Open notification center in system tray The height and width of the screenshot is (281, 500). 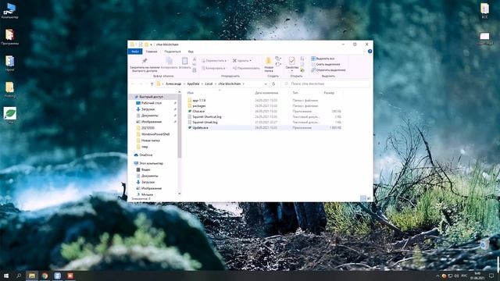491,276
